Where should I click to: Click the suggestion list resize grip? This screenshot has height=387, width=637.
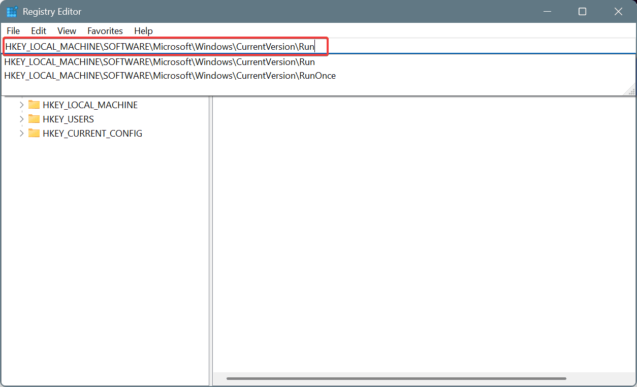(x=630, y=90)
